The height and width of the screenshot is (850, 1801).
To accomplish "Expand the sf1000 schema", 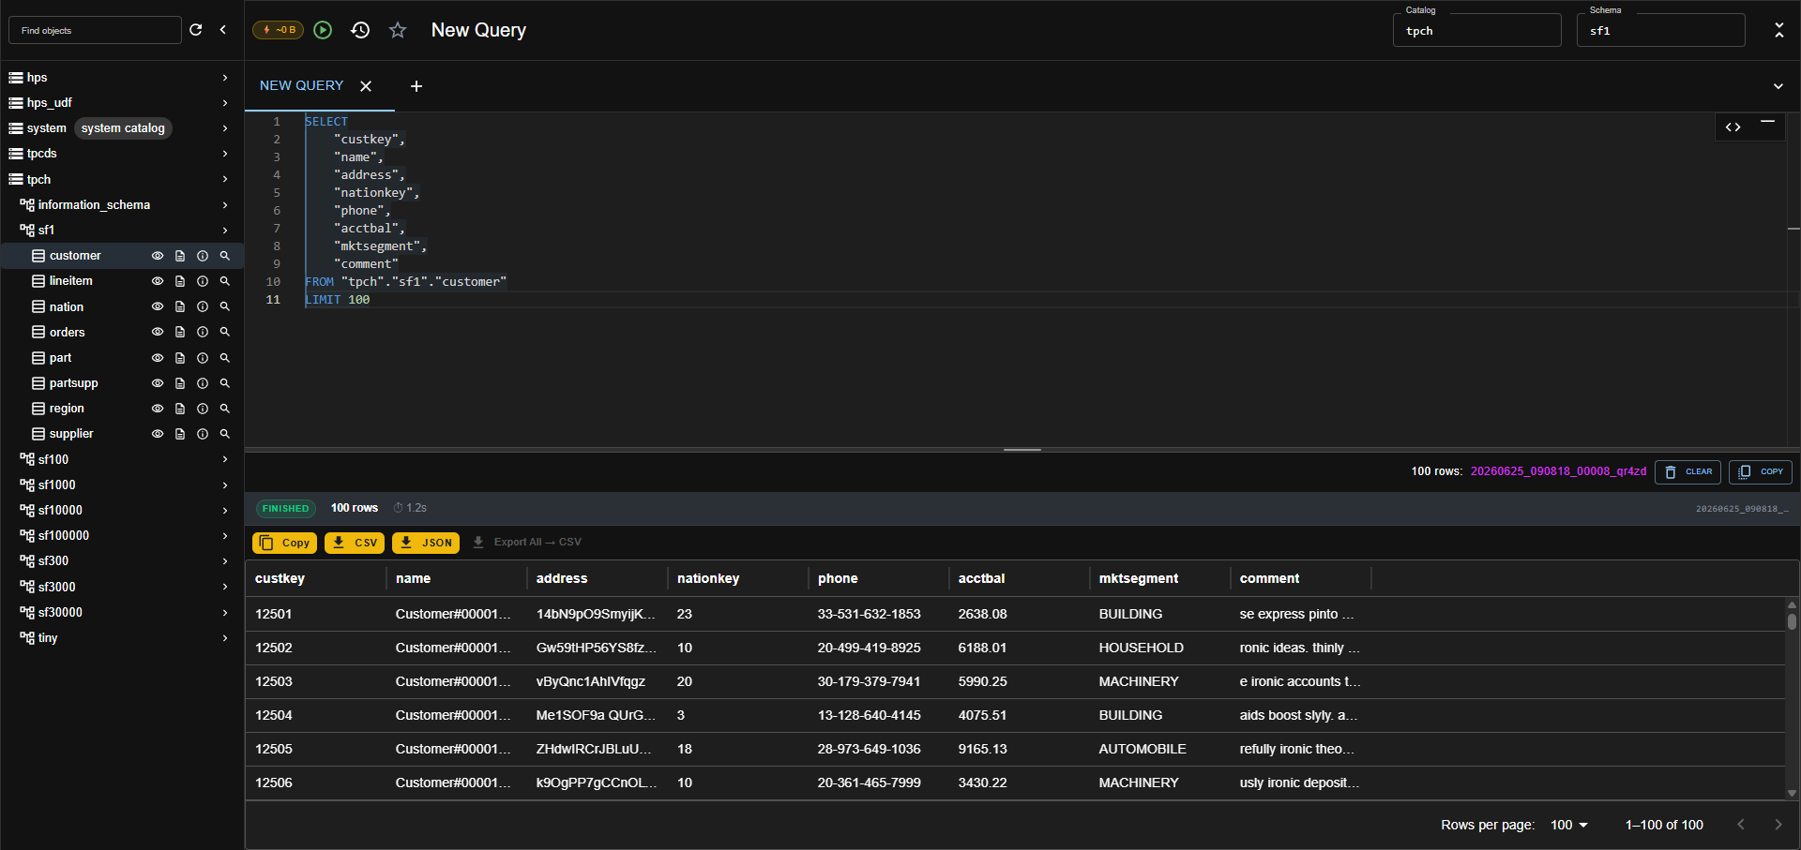I will tap(225, 485).
